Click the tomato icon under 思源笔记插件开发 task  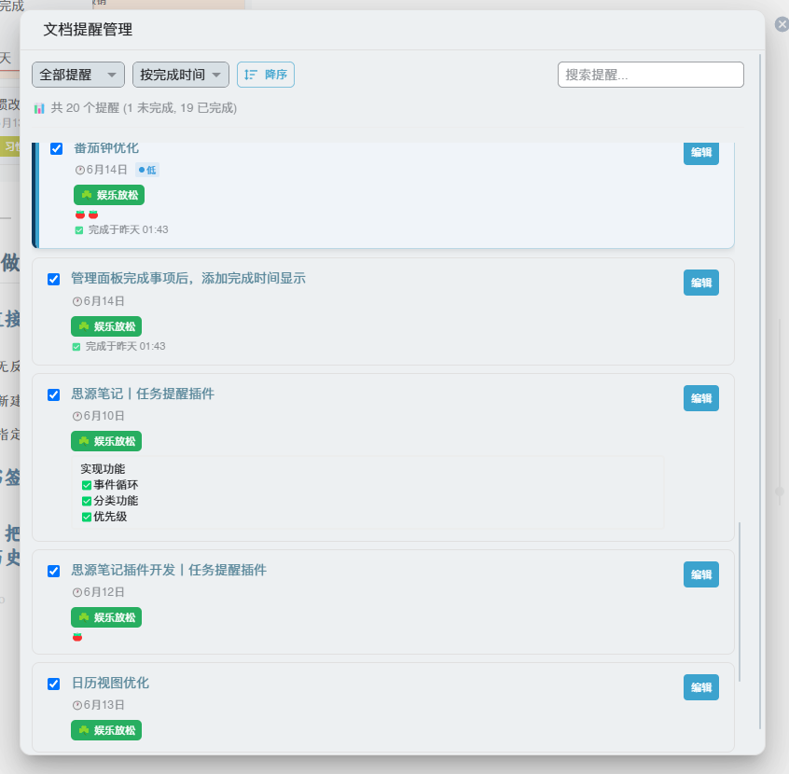[79, 639]
